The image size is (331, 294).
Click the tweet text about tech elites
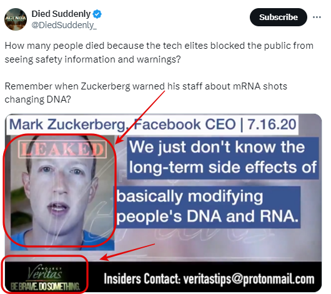(159, 53)
